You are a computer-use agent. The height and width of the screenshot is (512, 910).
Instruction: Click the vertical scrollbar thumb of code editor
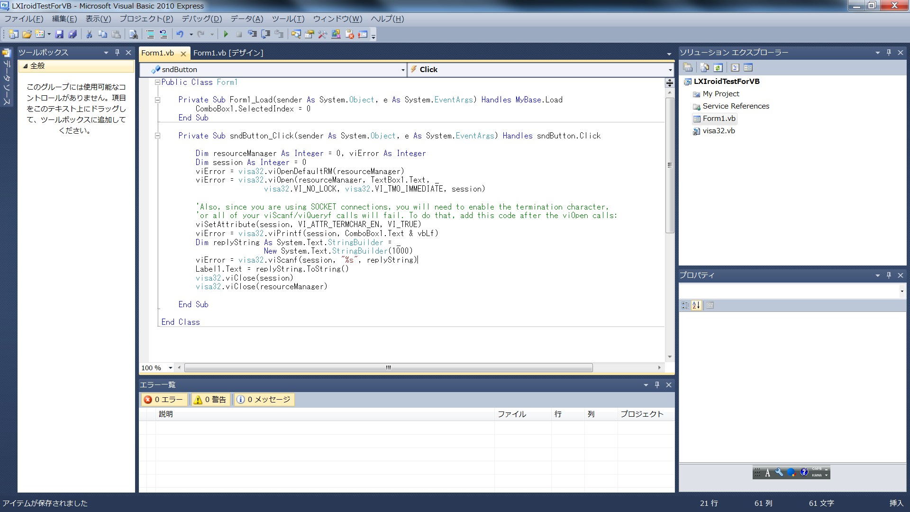click(x=670, y=165)
